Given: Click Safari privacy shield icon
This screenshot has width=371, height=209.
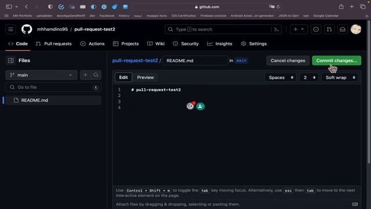Looking at the screenshot, I should point(50,6).
